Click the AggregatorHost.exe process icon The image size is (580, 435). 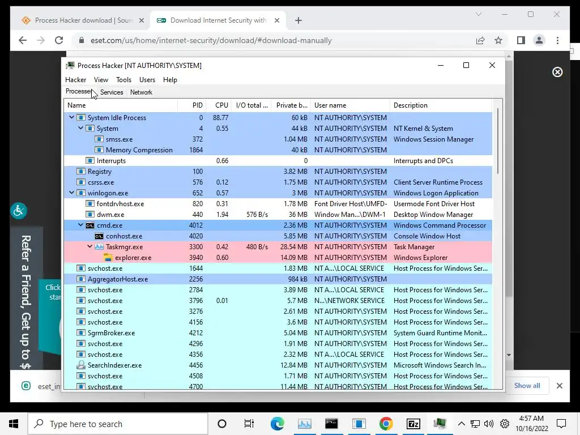80,279
